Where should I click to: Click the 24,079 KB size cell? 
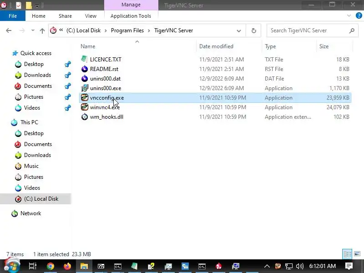pyautogui.click(x=338, y=107)
